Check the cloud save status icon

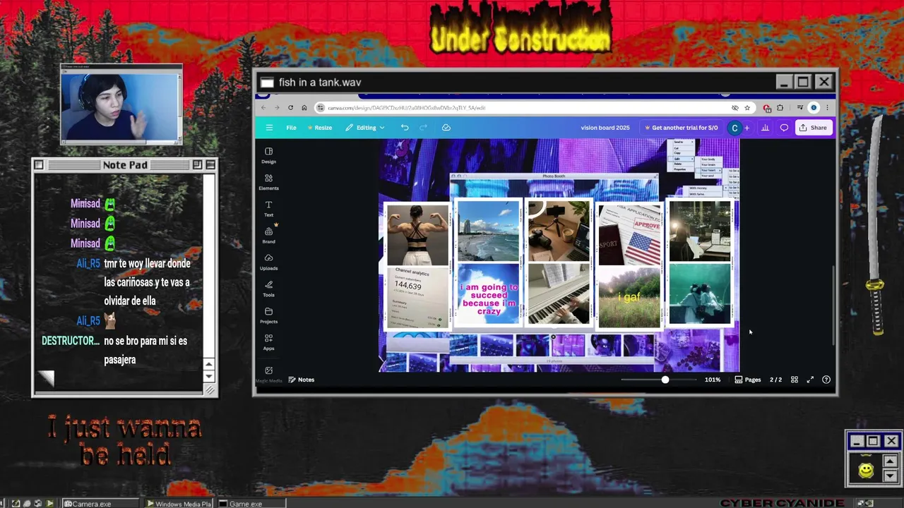tap(446, 128)
